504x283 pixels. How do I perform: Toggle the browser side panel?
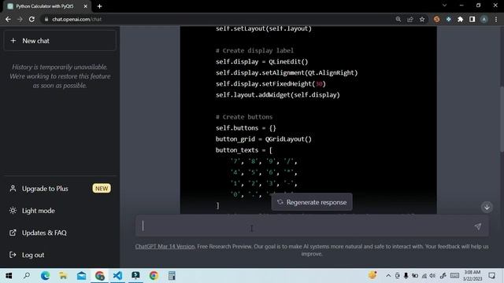[x=472, y=19]
